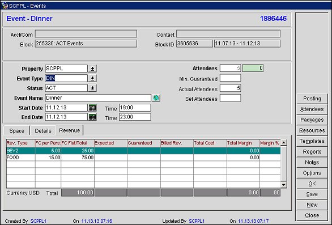
Task: Click Updated By user SCPPL1
Action: click(197, 221)
